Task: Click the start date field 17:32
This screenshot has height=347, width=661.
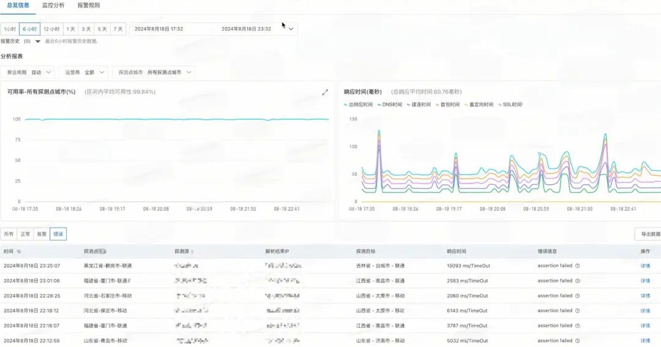Action: point(159,29)
